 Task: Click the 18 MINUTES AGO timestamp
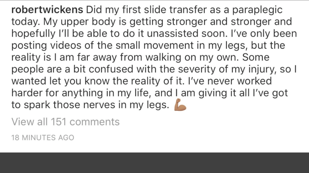[43, 138]
